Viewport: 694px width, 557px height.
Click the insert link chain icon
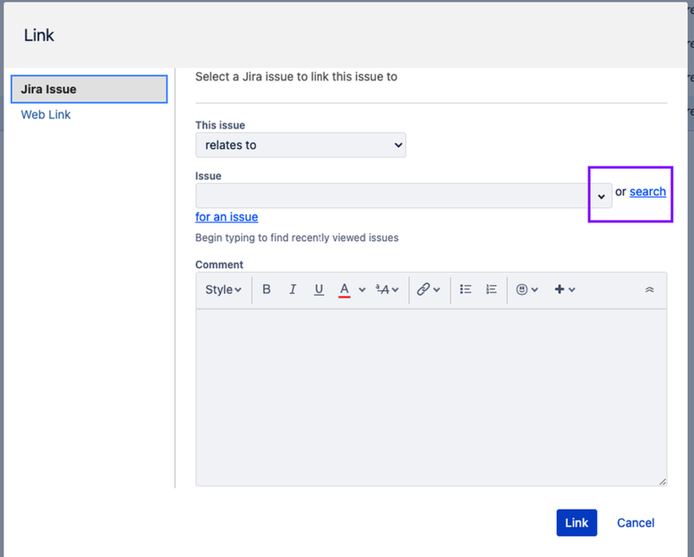pyautogui.click(x=424, y=289)
